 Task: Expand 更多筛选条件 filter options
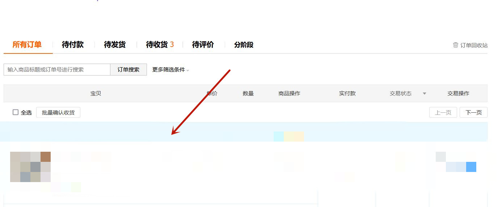coord(170,70)
